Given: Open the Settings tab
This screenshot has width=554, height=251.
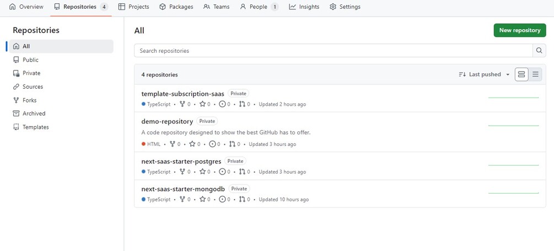Looking at the screenshot, I should (345, 7).
